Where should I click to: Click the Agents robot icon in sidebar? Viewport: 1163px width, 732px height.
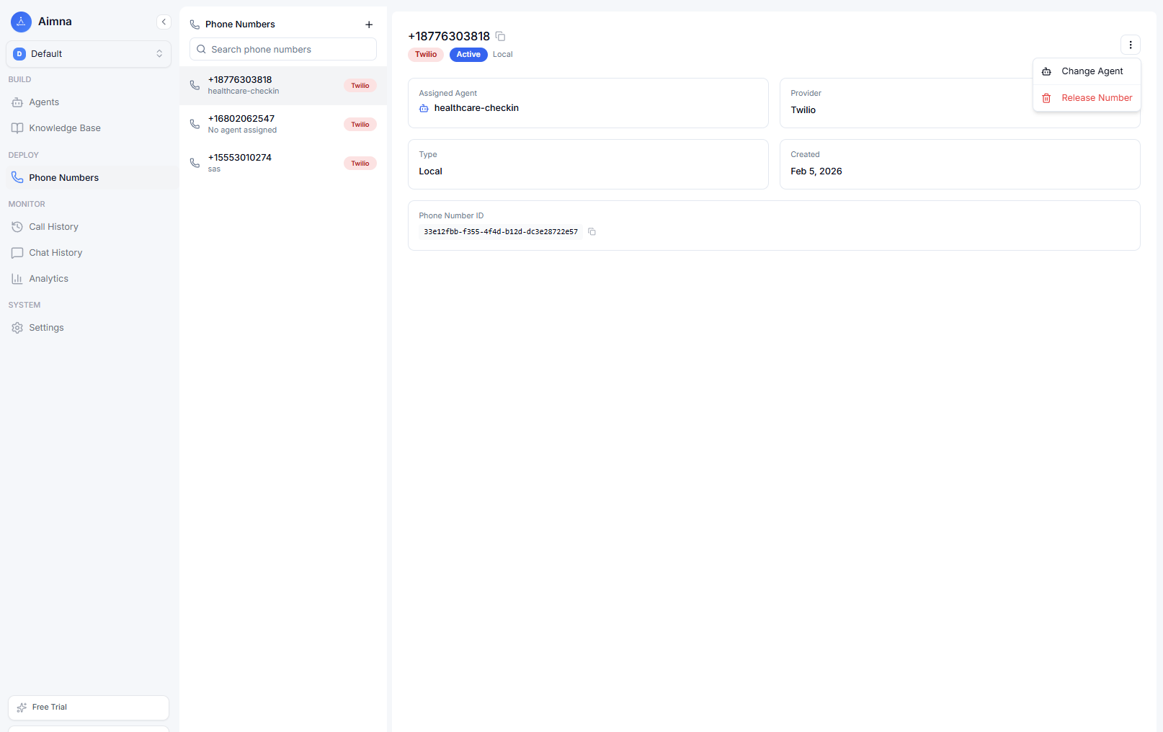pos(17,102)
